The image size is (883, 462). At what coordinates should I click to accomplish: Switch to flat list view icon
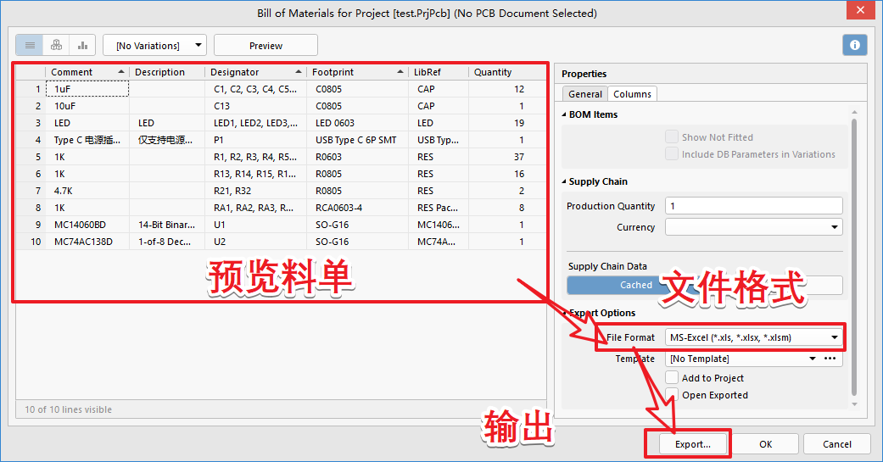click(30, 45)
